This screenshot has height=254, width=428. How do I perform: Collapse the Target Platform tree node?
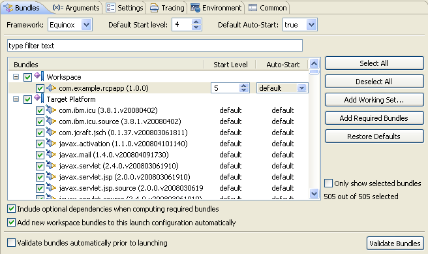[x=16, y=99]
